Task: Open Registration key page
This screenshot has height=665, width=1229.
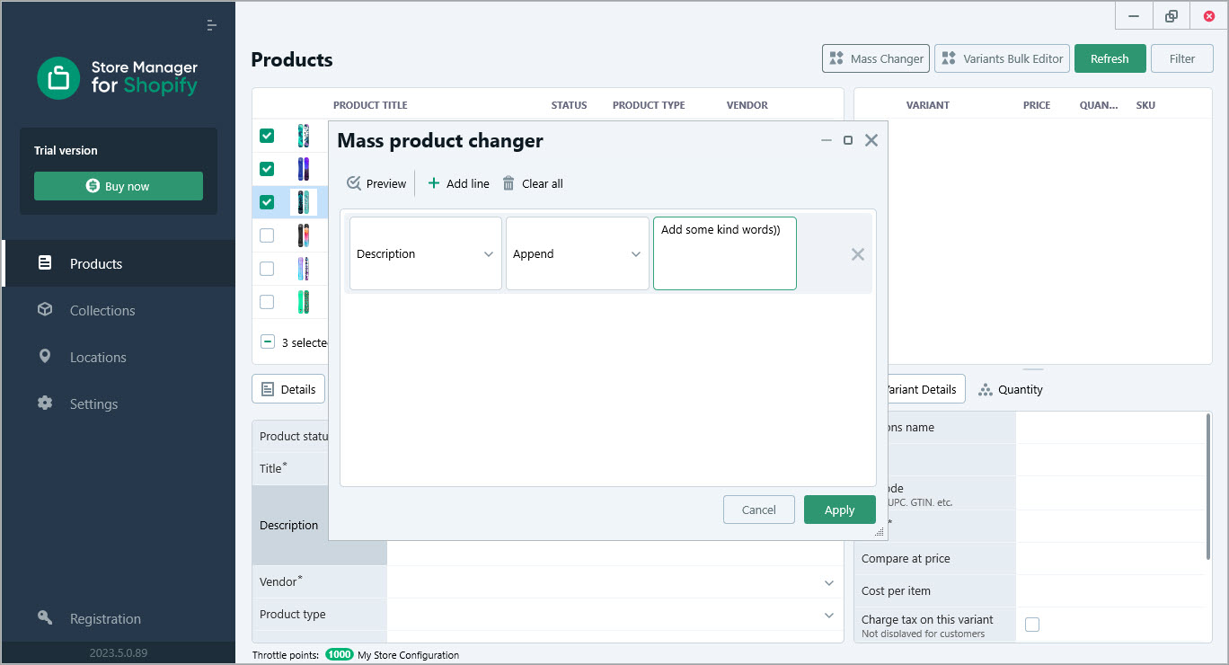Action: [x=119, y=618]
